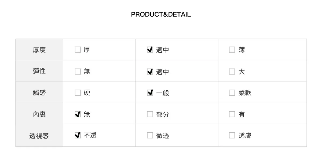Check the 透膚 checkbox
322x154 pixels.
pos(232,135)
